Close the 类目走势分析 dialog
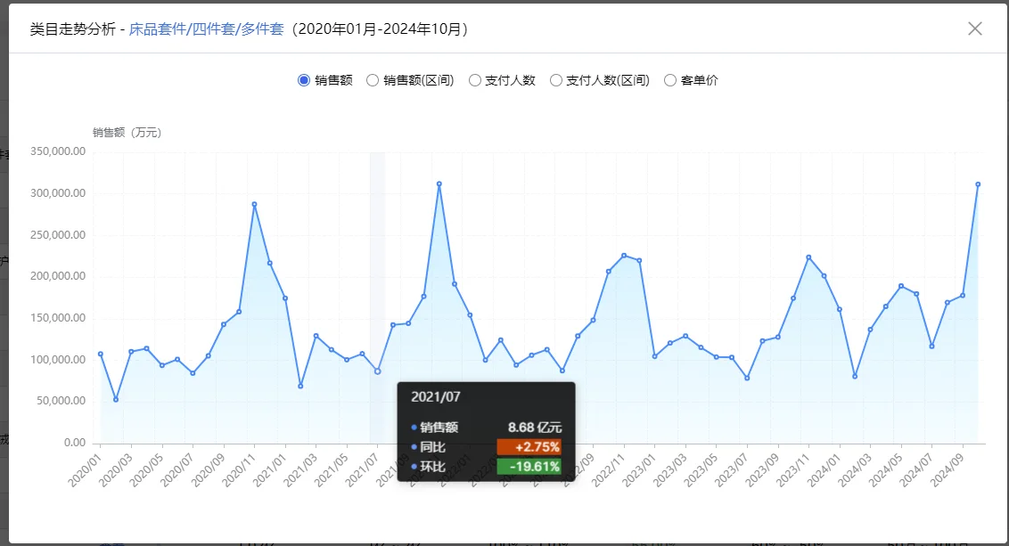 [x=975, y=29]
